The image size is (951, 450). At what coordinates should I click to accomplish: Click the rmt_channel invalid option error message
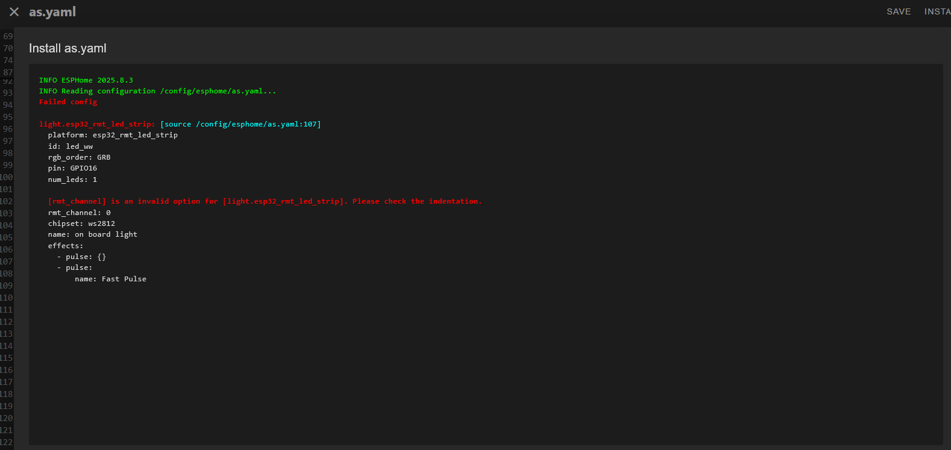(264, 201)
